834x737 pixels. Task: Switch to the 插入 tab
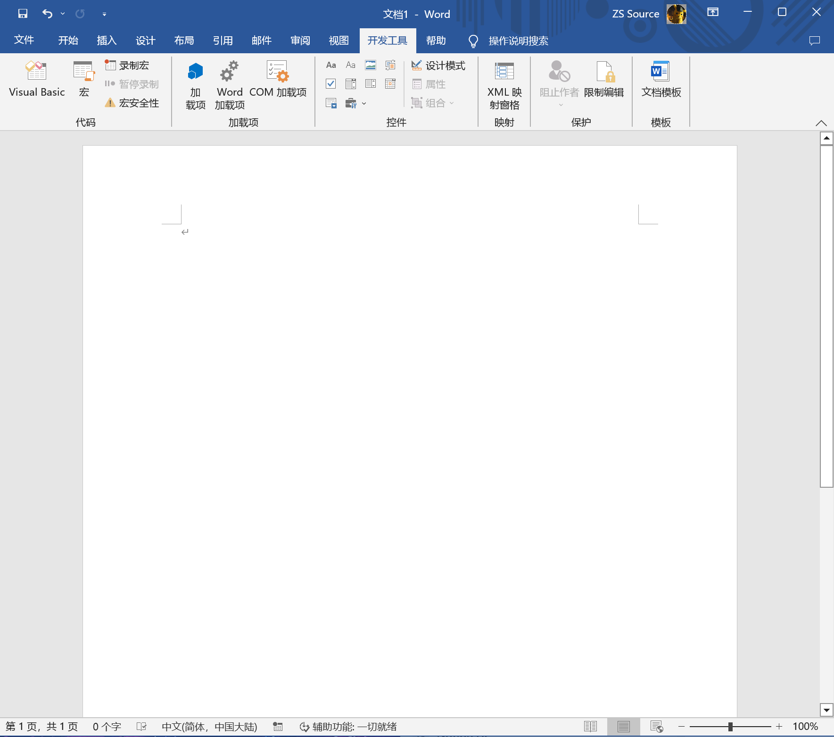(107, 41)
